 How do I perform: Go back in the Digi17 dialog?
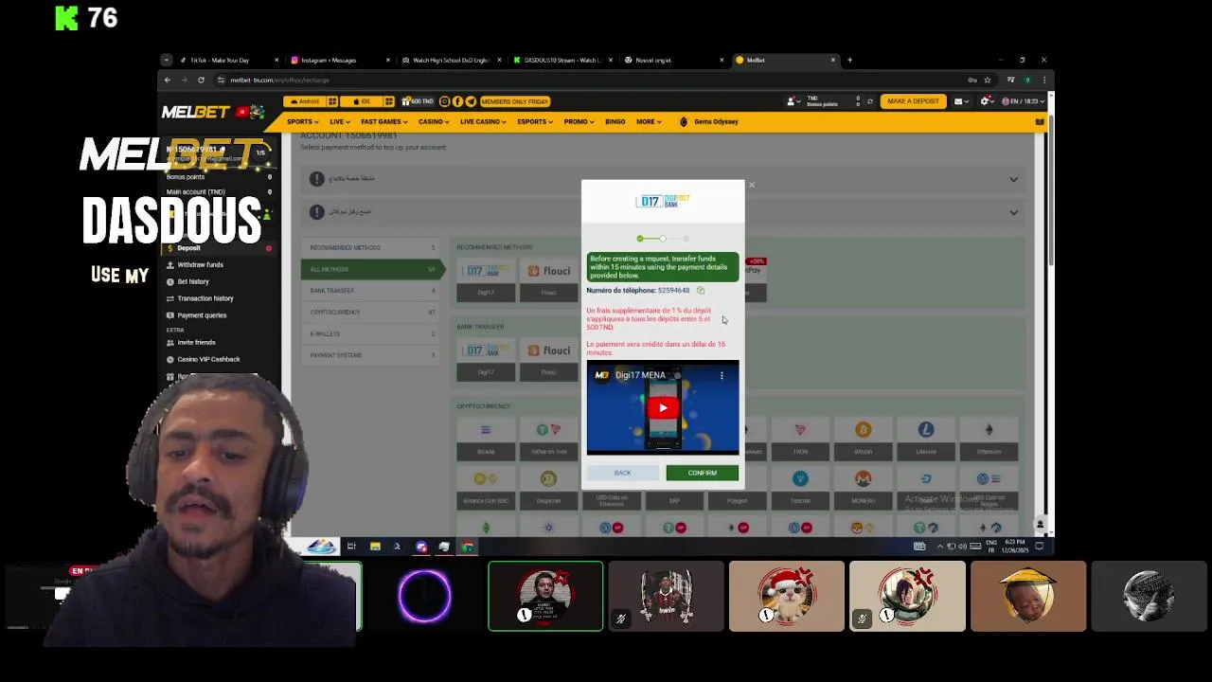622,473
